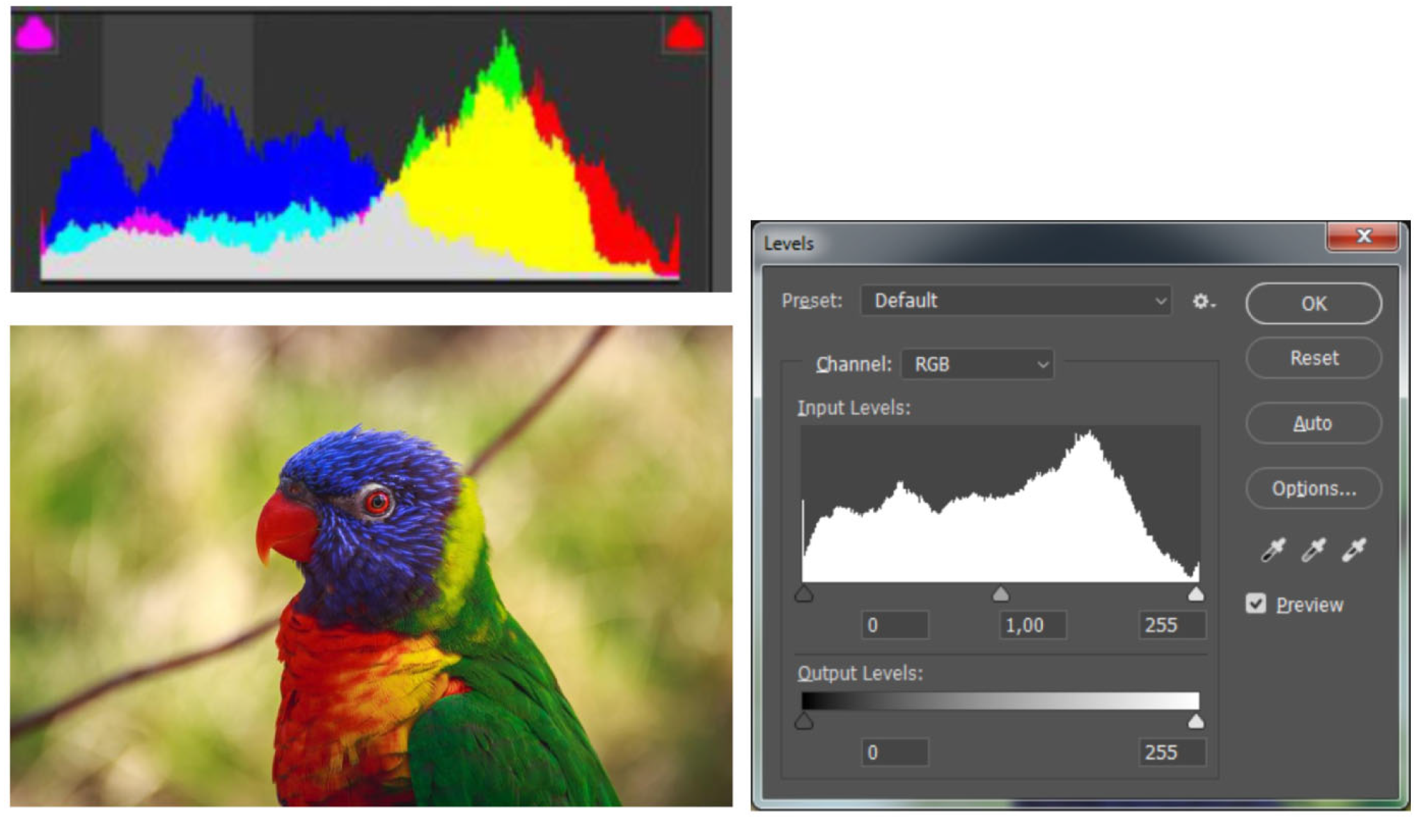Image resolution: width=1423 pixels, height=825 pixels.
Task: Open the Preset dropdown showing Default
Action: pos(1016,301)
